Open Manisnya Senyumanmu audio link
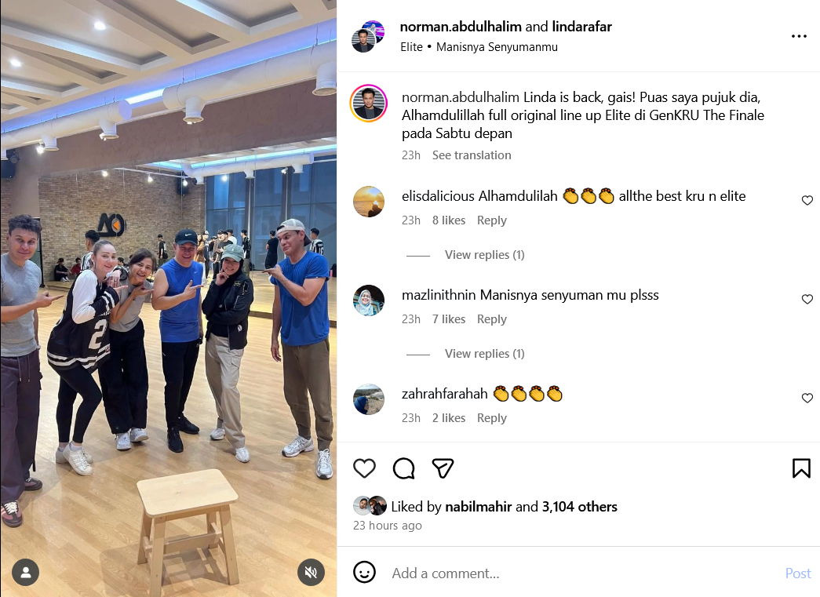 pyautogui.click(x=497, y=47)
